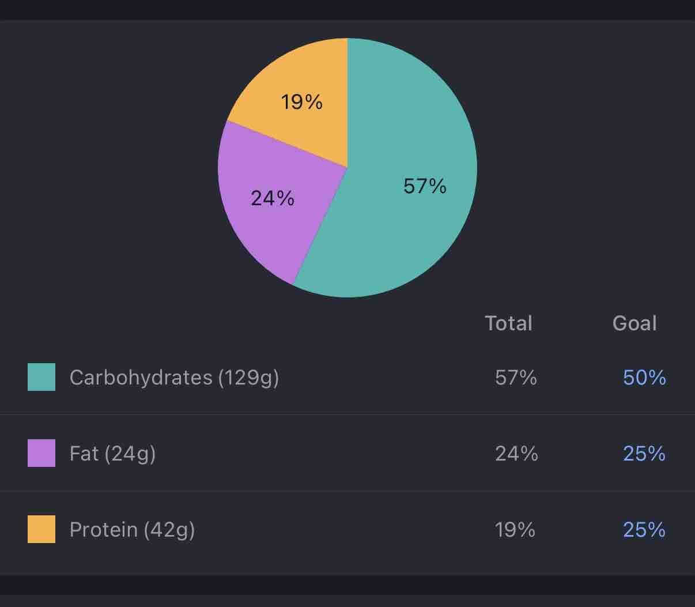Click the 57% label in pie chart
Image resolution: width=695 pixels, height=607 pixels.
pos(425,186)
